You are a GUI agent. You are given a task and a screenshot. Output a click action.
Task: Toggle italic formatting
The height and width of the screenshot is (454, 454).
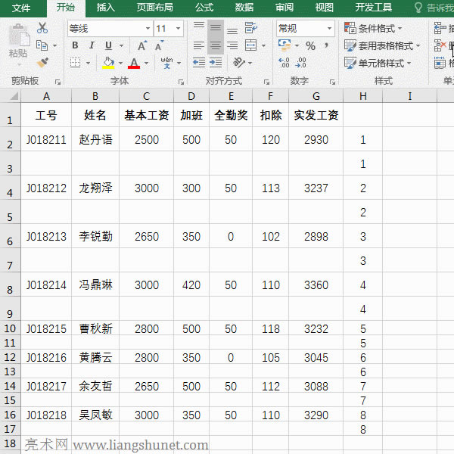92,45
